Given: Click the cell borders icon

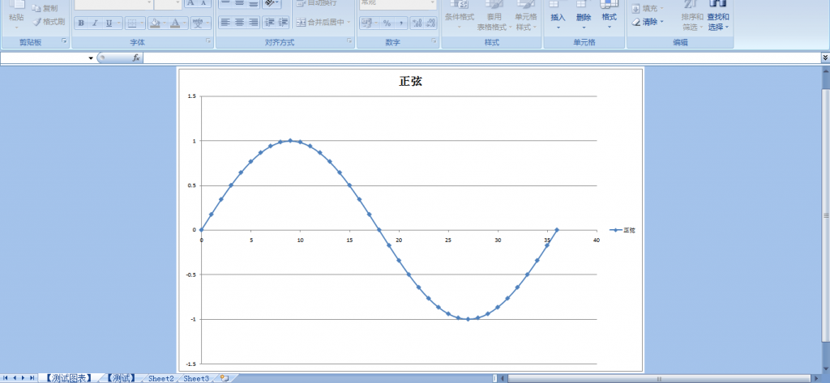Looking at the screenshot, I should [x=132, y=23].
